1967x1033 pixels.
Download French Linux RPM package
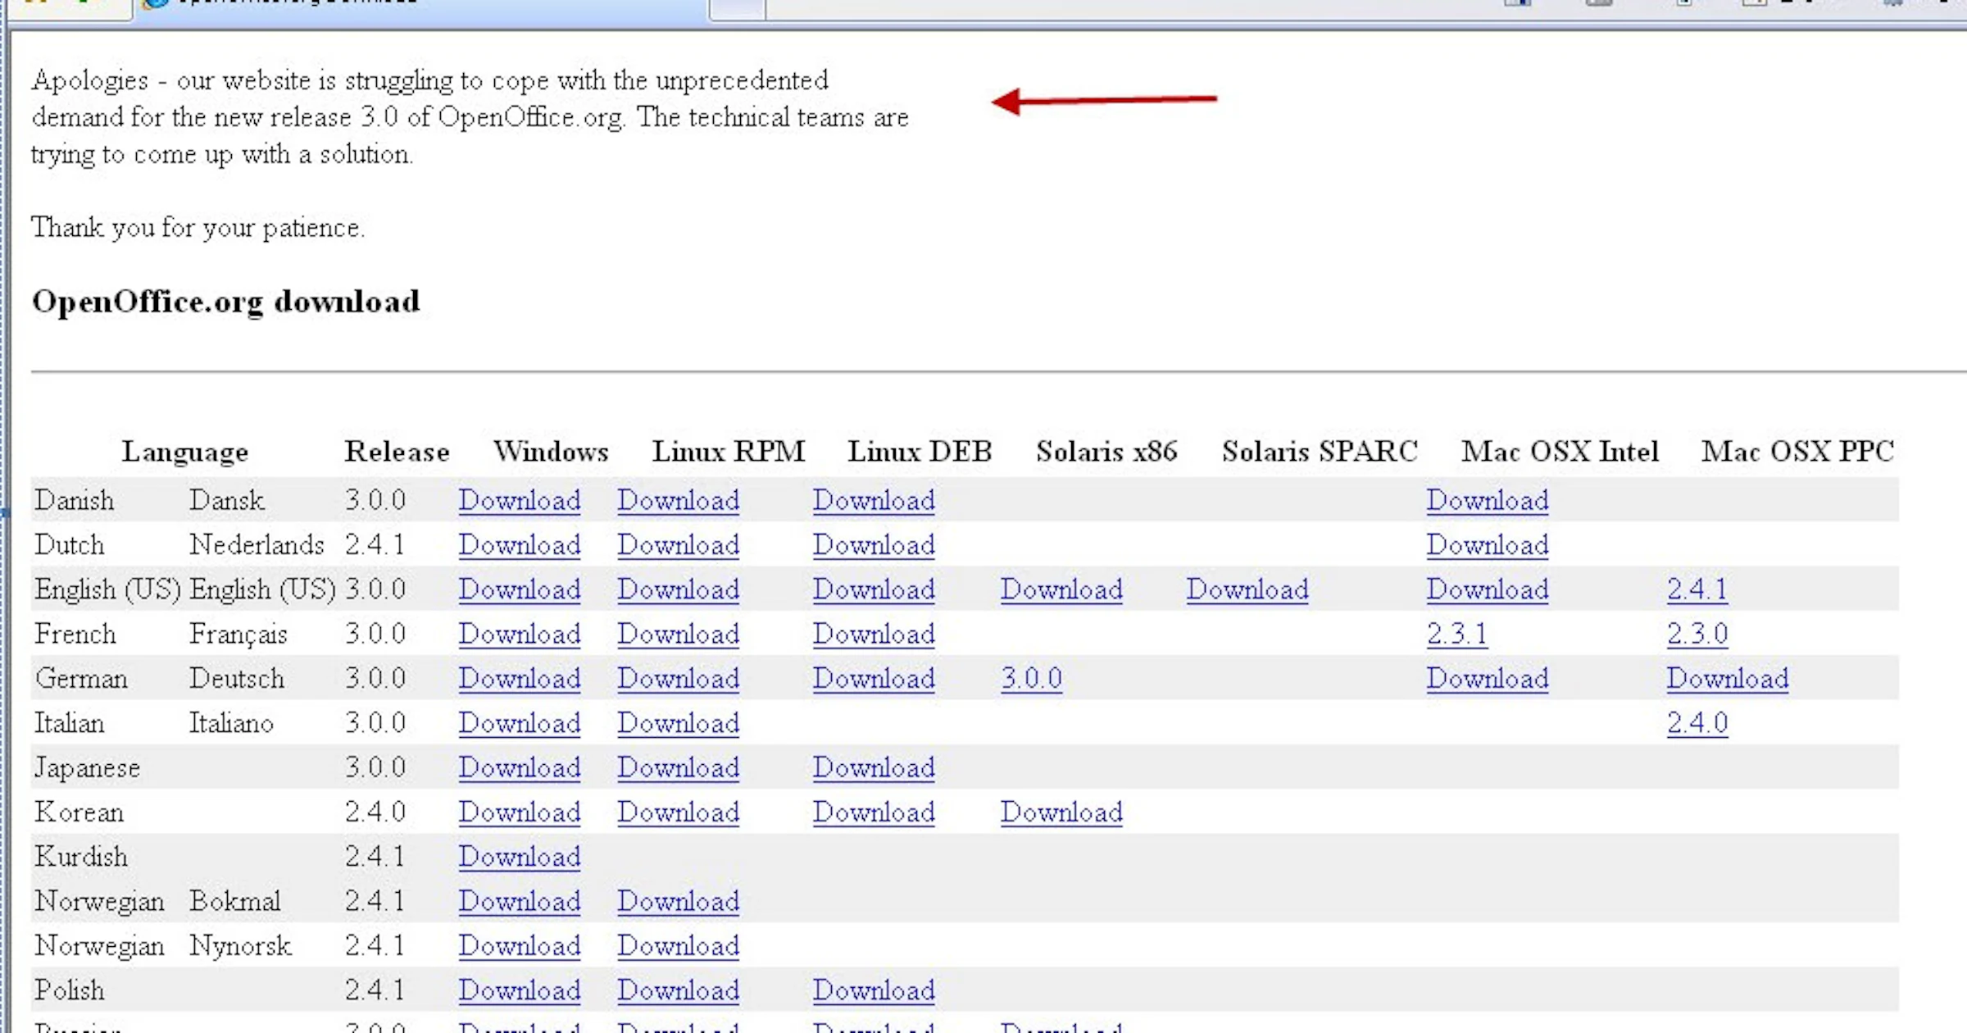[x=679, y=634]
